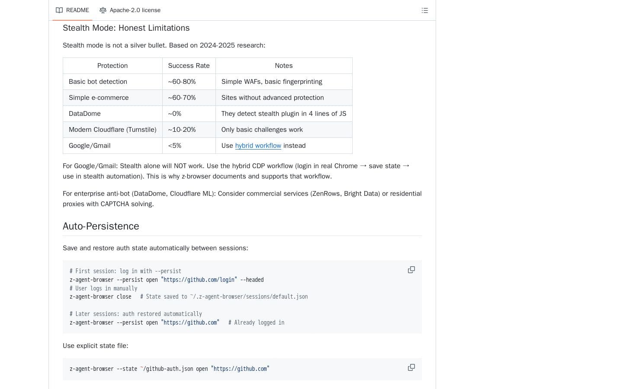Follow the hybrid workflow link
623x389 pixels.
pyautogui.click(x=258, y=146)
